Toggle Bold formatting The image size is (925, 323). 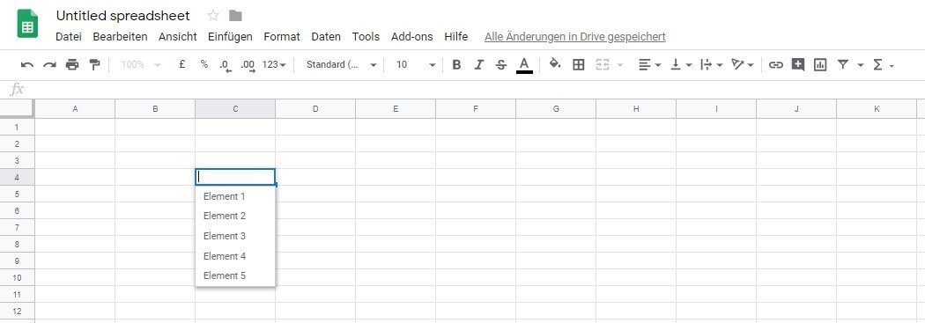point(456,65)
